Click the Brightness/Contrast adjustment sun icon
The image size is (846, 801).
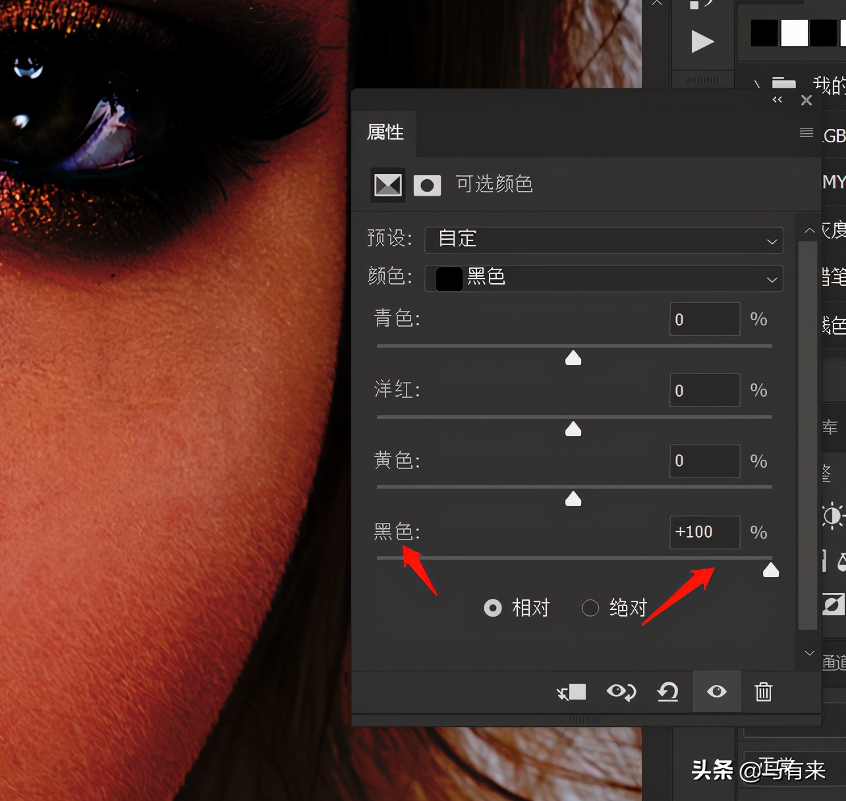(x=833, y=516)
